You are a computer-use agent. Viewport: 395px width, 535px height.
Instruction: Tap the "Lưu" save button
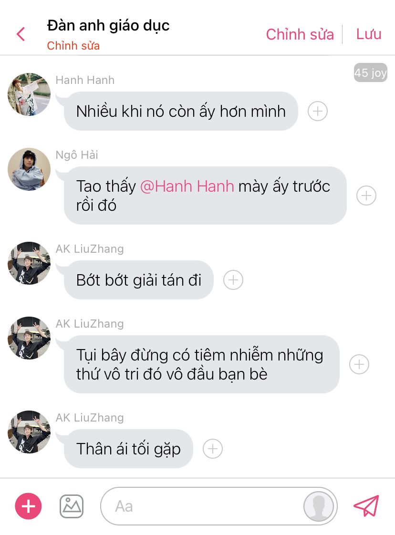(x=369, y=34)
